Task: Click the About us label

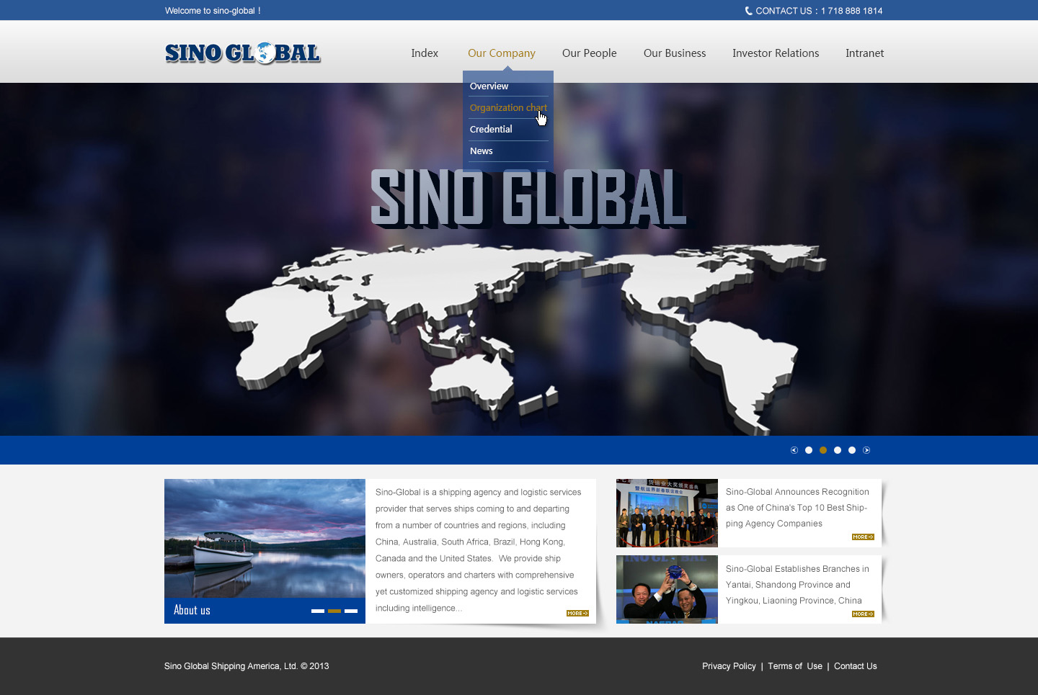Action: tap(192, 610)
